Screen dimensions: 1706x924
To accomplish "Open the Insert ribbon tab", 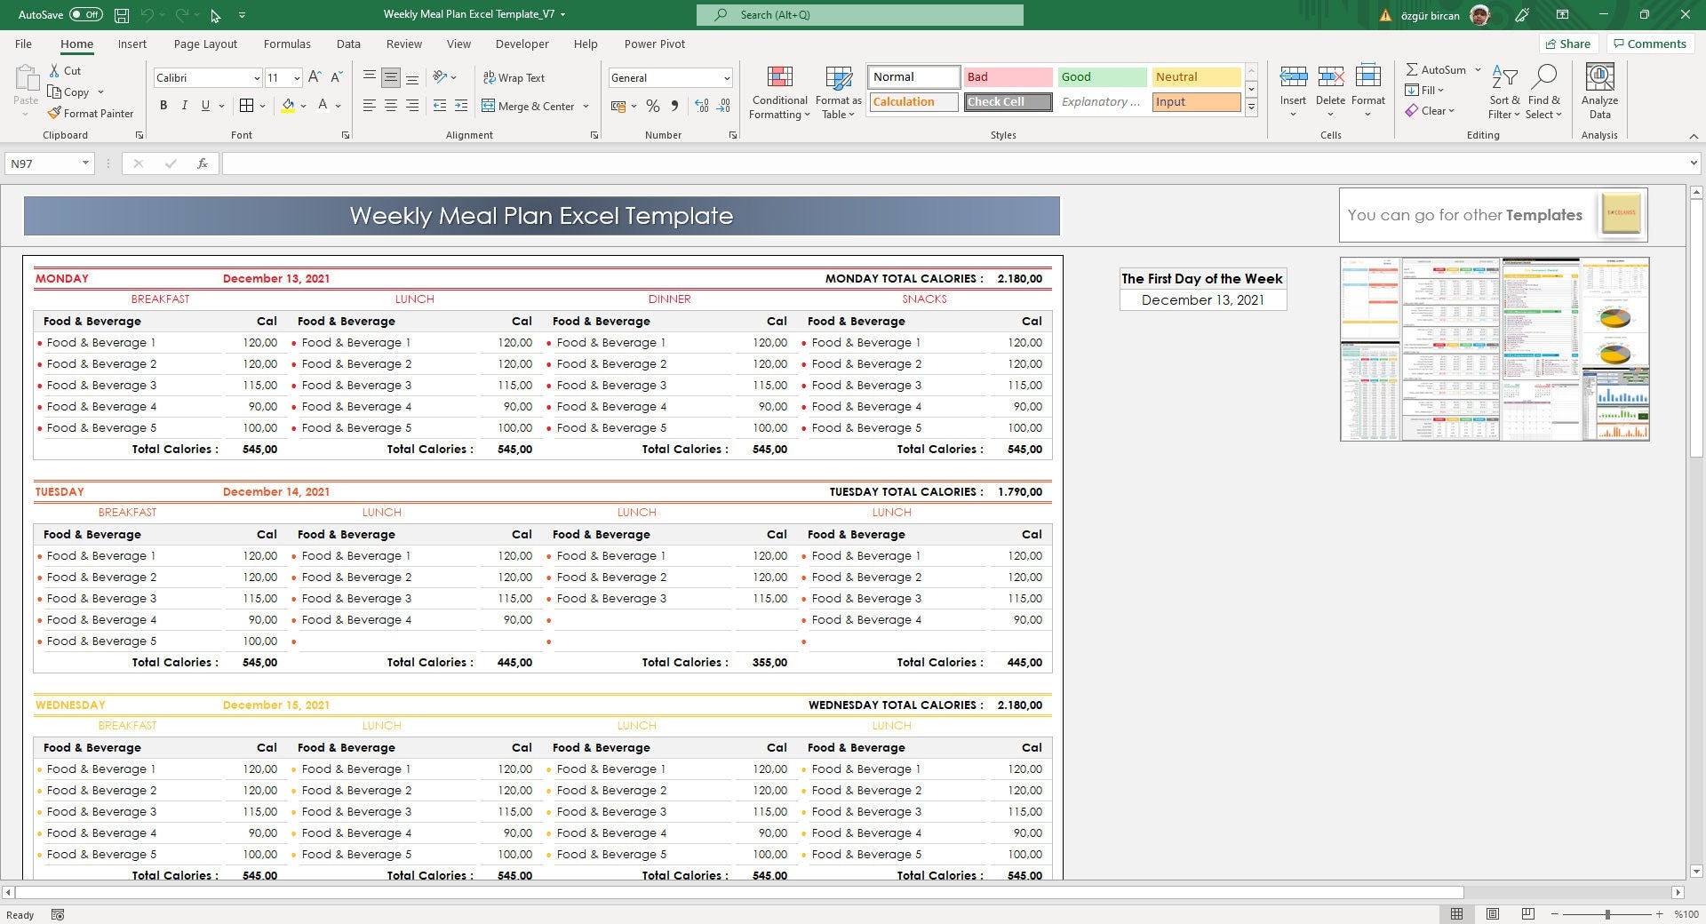I will pos(132,44).
